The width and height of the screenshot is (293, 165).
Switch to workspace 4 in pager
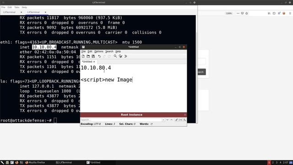point(281,163)
